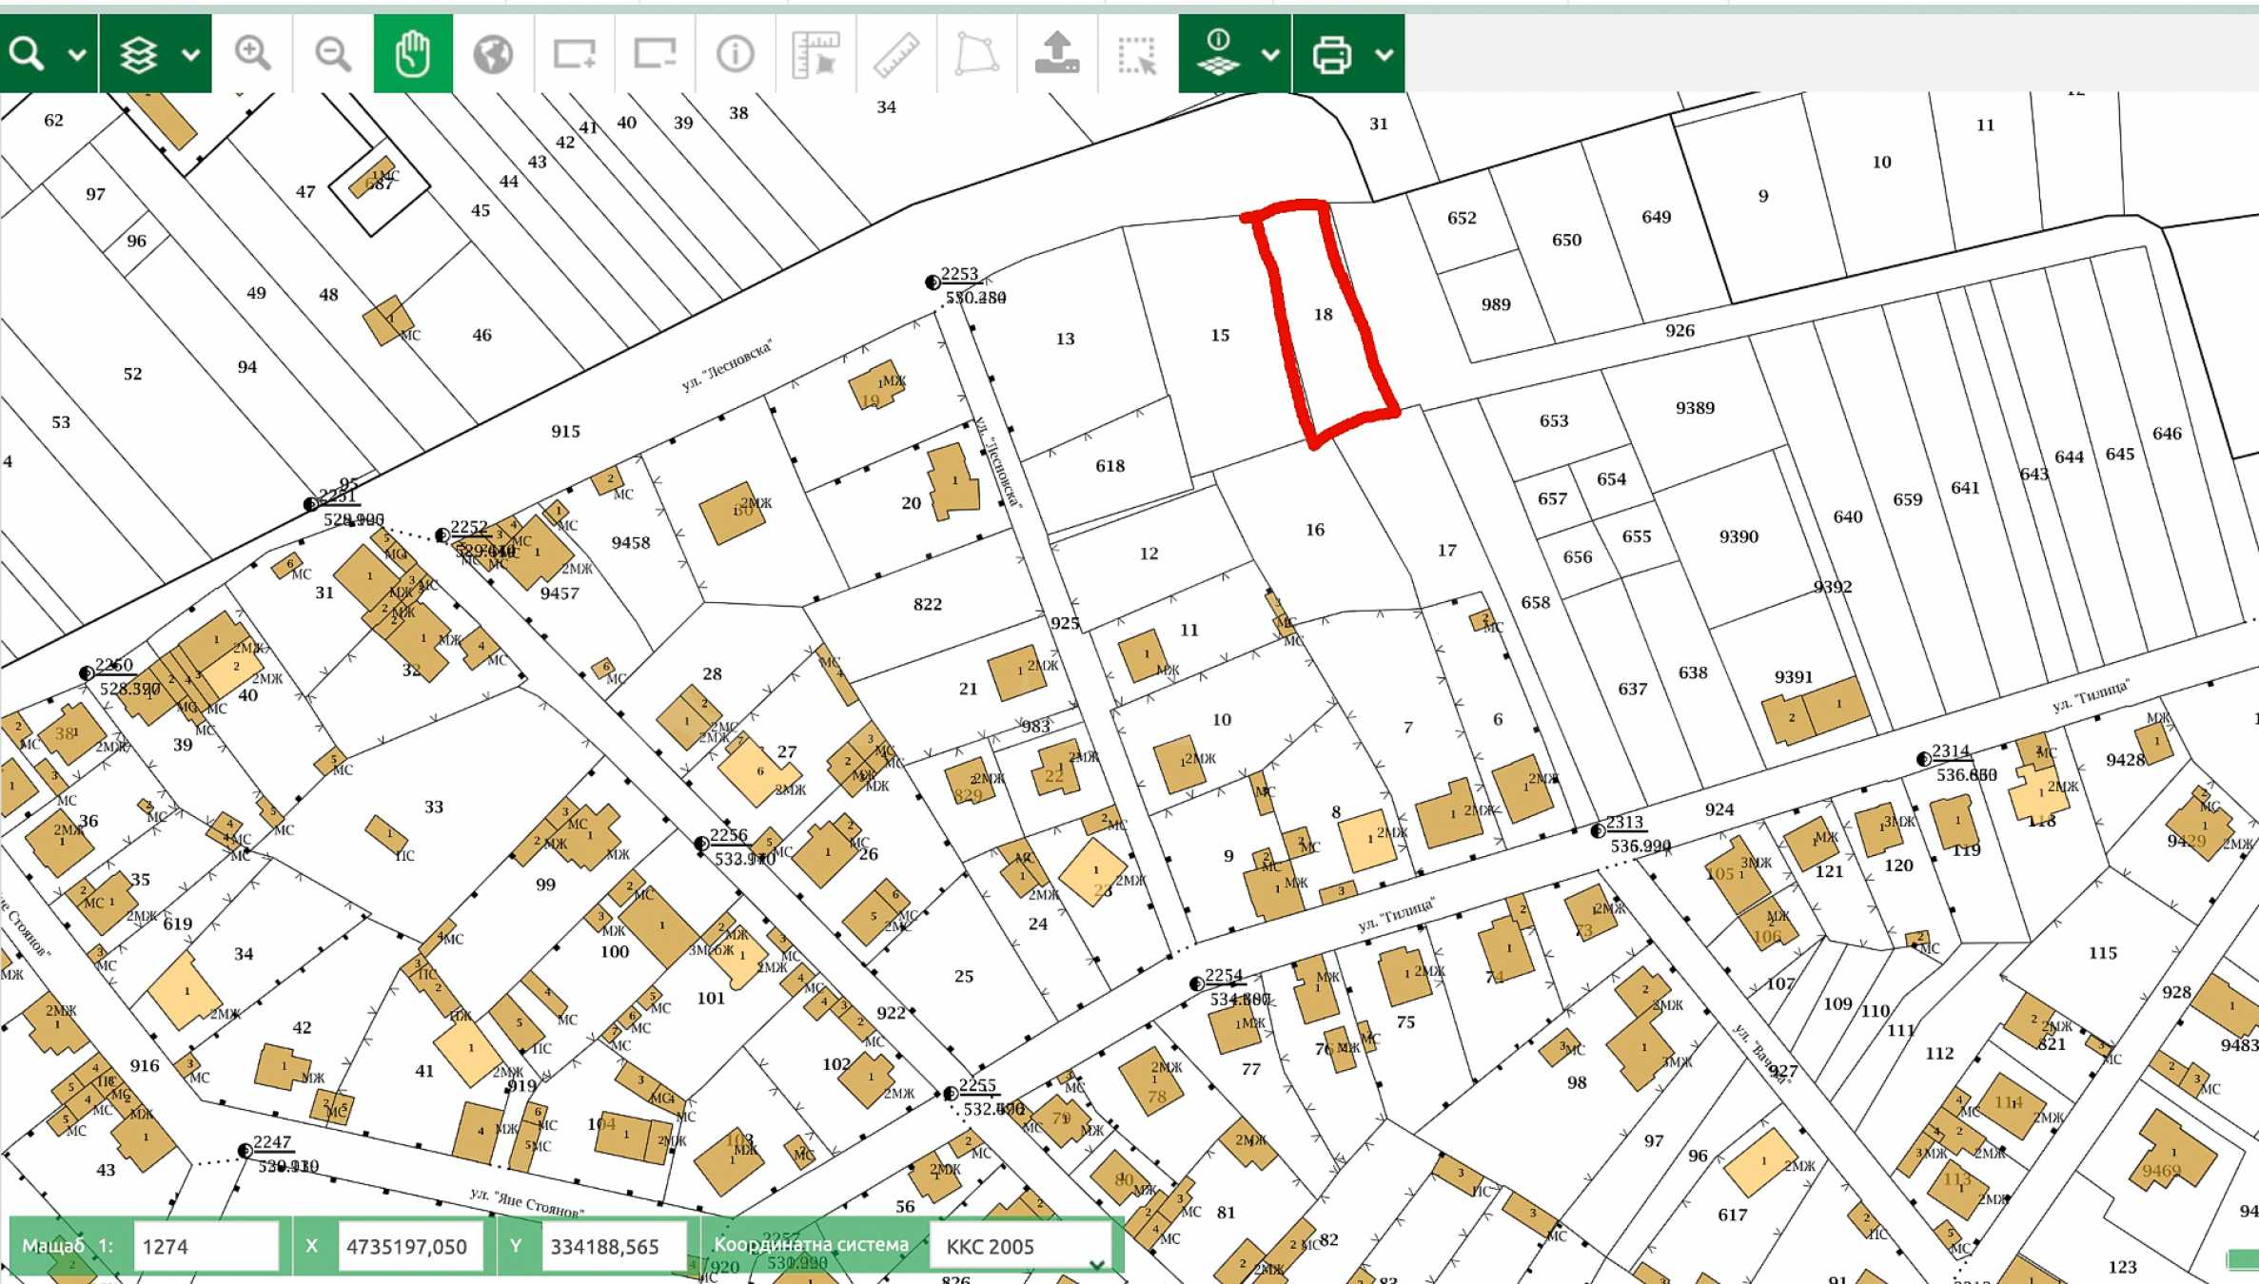
Task: Click road parcel label 926
Action: (1680, 331)
